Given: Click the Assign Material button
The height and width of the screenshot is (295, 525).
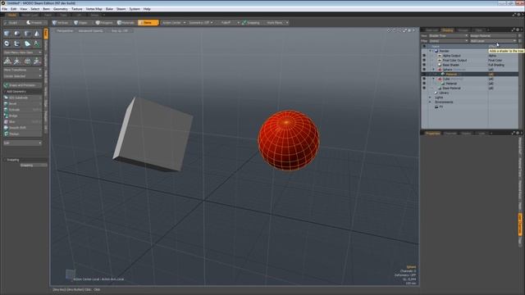Looking at the screenshot, I should (493, 36).
